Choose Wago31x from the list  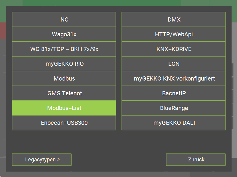pyautogui.click(x=64, y=34)
